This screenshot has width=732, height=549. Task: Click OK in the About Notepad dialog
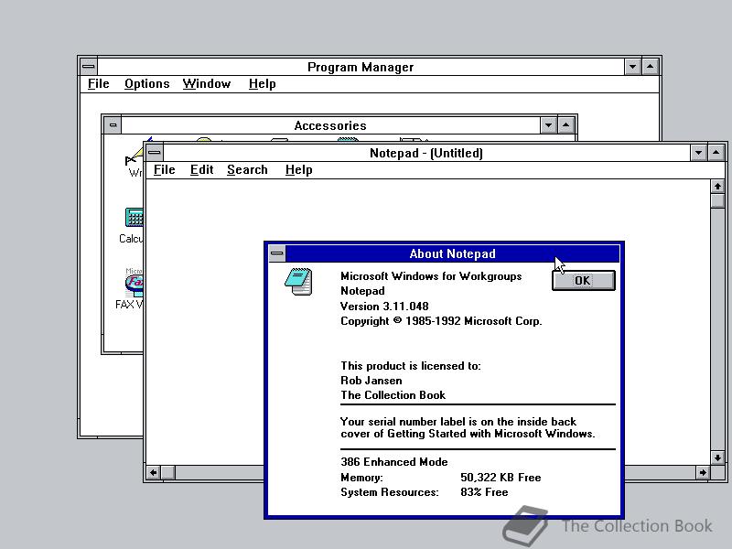[584, 281]
